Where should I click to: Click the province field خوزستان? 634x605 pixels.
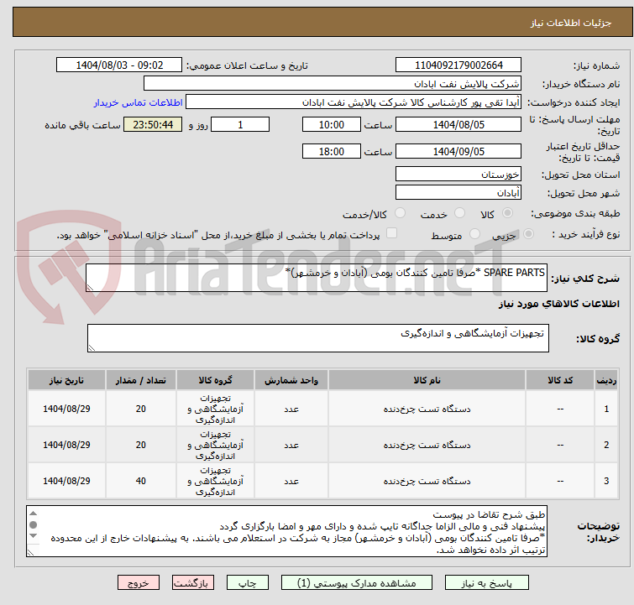tap(458, 175)
